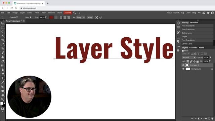This screenshot has height=121, width=215.
Task: Select the Ellipse shape tool
Action: click(x=3, y=91)
